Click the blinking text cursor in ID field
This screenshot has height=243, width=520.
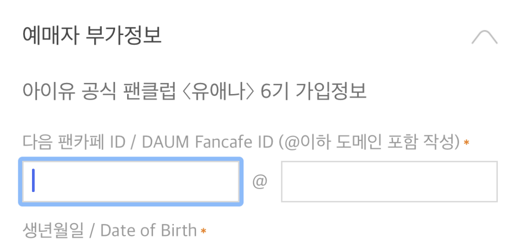click(x=33, y=181)
